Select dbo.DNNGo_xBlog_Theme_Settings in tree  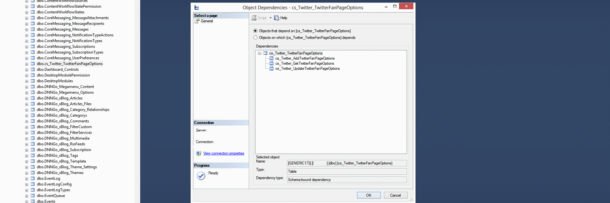coord(67,167)
